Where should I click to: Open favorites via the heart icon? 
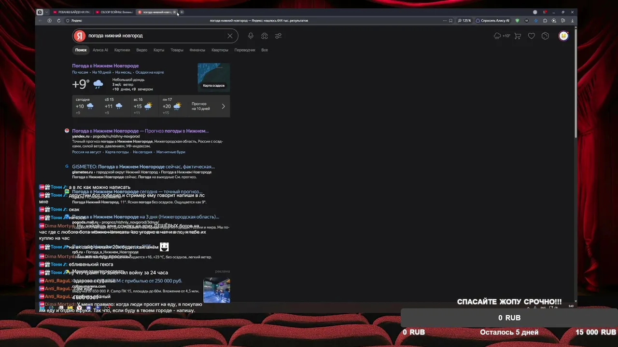532,36
